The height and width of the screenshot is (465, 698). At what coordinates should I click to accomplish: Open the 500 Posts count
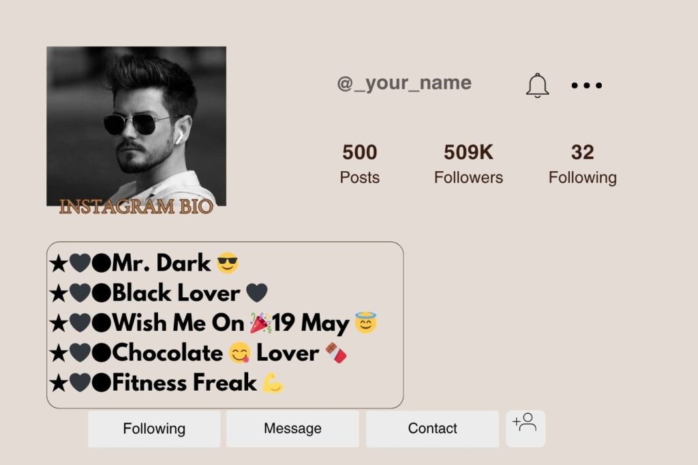tap(359, 164)
